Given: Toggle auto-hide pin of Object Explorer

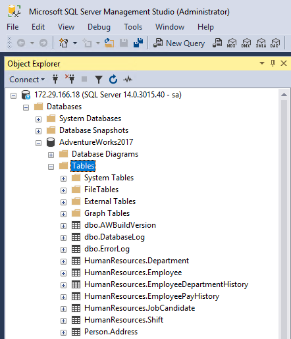Looking at the screenshot, I should point(273,63).
